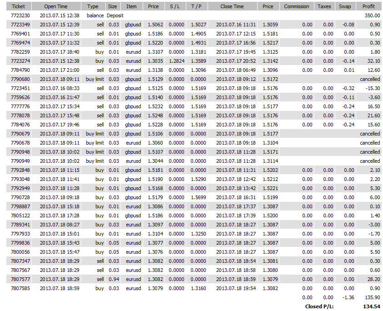Image resolution: width=383 pixels, height=311 pixels.
Task: Select ticket 7799836
Action: click(x=20, y=243)
